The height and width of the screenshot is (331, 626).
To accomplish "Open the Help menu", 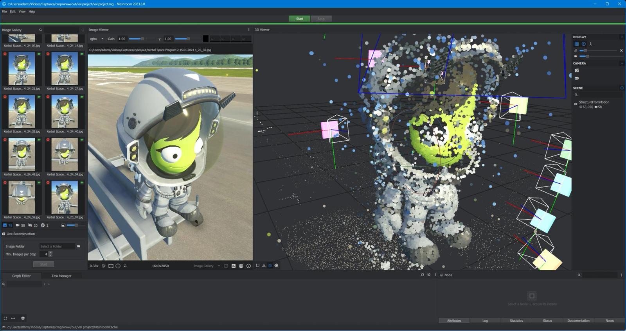I will (32, 12).
